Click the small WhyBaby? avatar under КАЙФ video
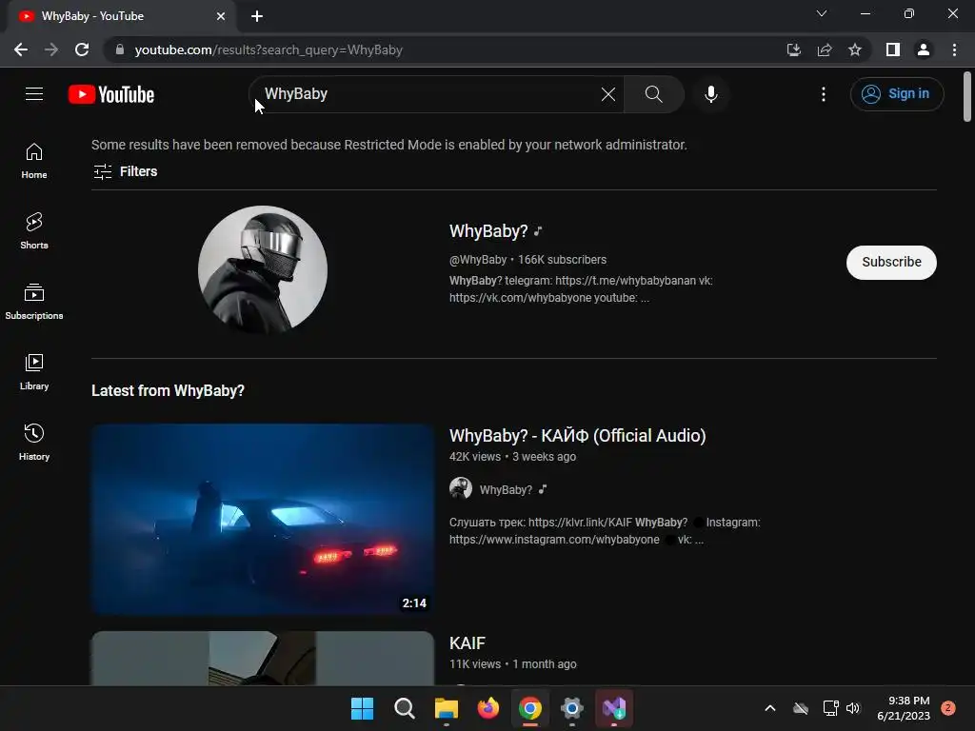This screenshot has height=731, width=975. click(x=461, y=488)
